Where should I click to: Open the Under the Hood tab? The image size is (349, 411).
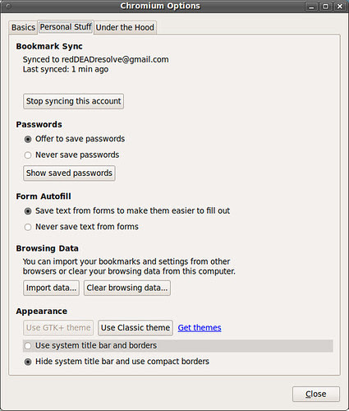[x=125, y=27]
